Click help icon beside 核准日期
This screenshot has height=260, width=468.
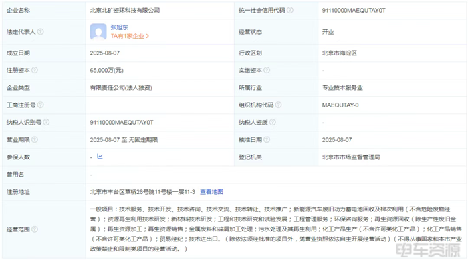click(267, 139)
